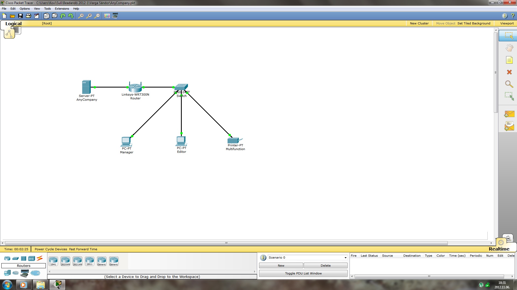The image size is (517, 290).
Task: Open the Edit menu
Action: [13, 9]
